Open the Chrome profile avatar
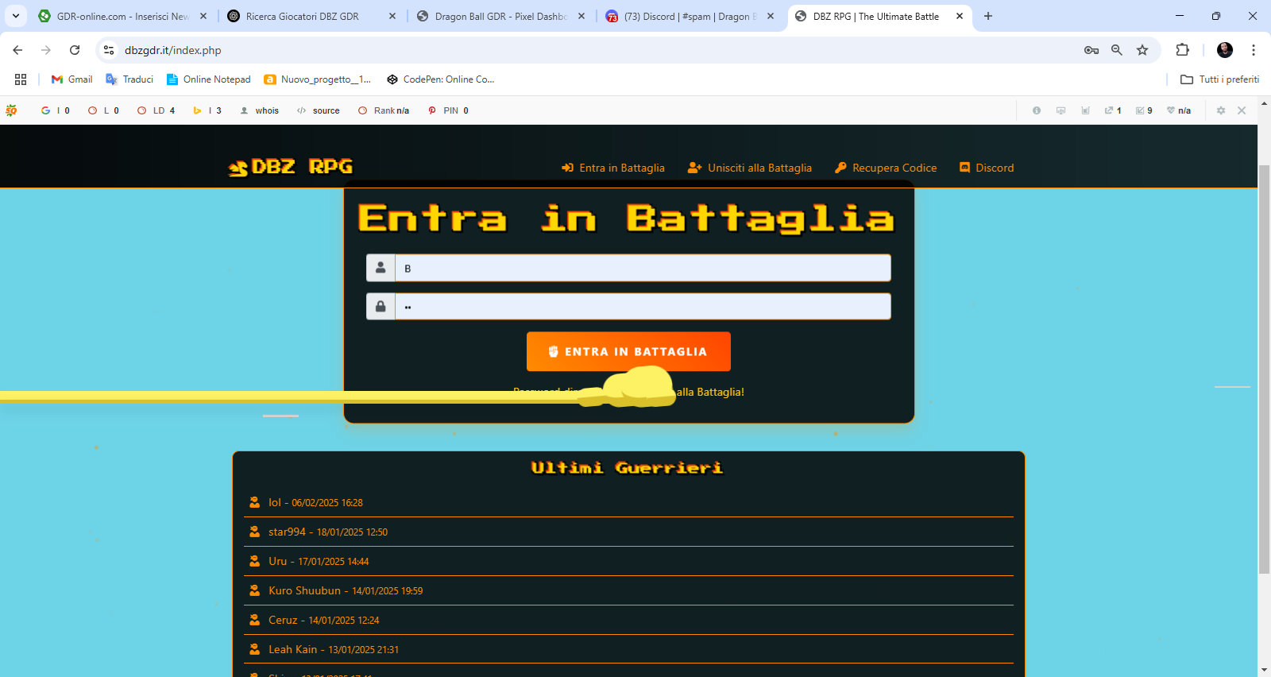The image size is (1271, 677). 1225,50
